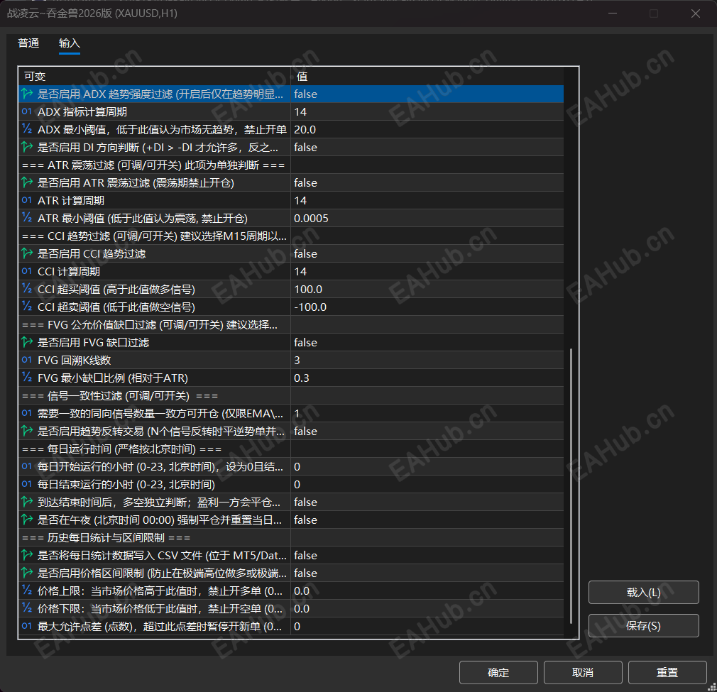Click the boolean icon beside 是否启用 DI 方向判断

click(x=27, y=147)
